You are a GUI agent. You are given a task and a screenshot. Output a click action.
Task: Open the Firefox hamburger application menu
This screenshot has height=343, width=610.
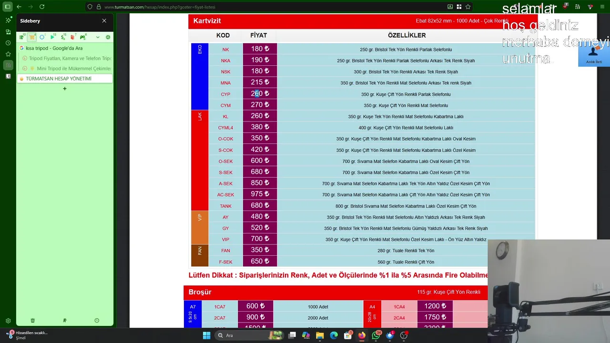point(602,7)
